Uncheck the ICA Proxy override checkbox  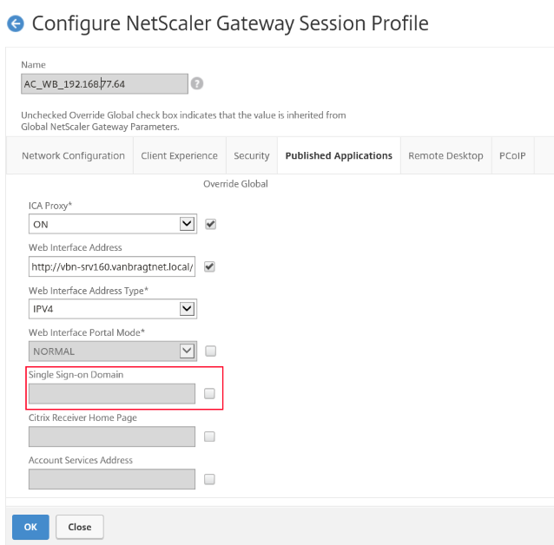(211, 224)
